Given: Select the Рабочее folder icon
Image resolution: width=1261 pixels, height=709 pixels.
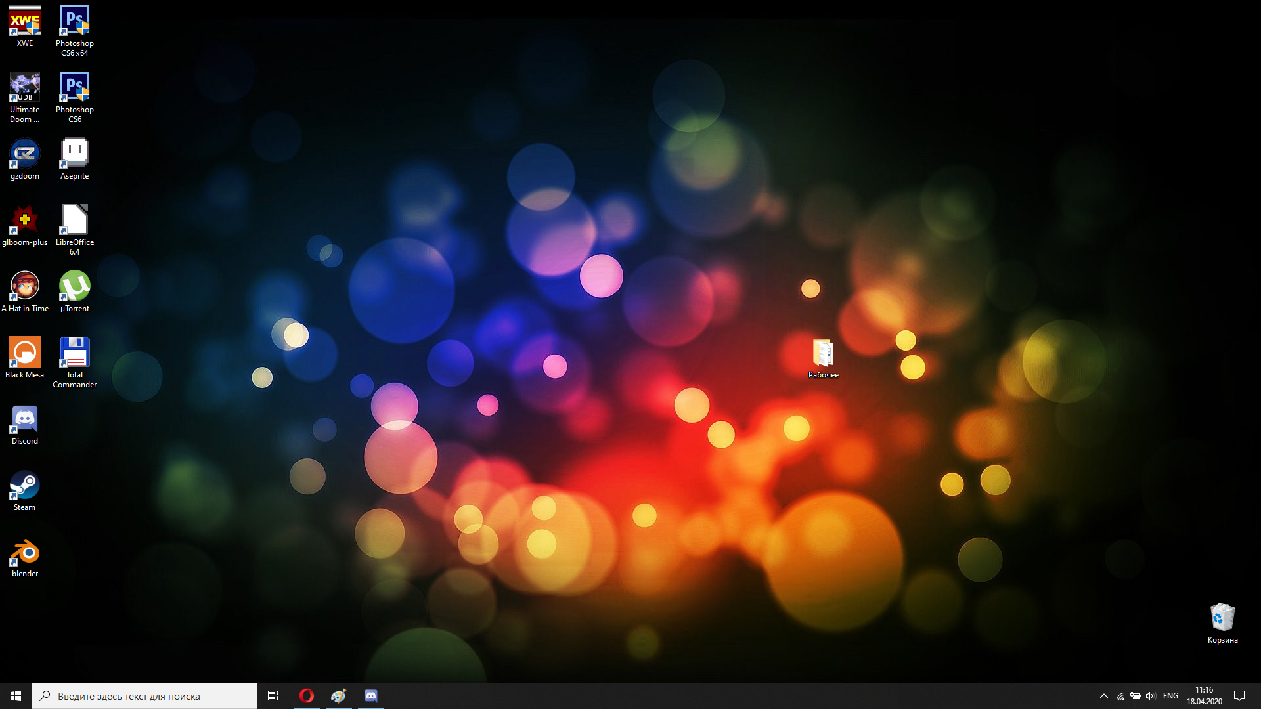Looking at the screenshot, I should click(824, 358).
